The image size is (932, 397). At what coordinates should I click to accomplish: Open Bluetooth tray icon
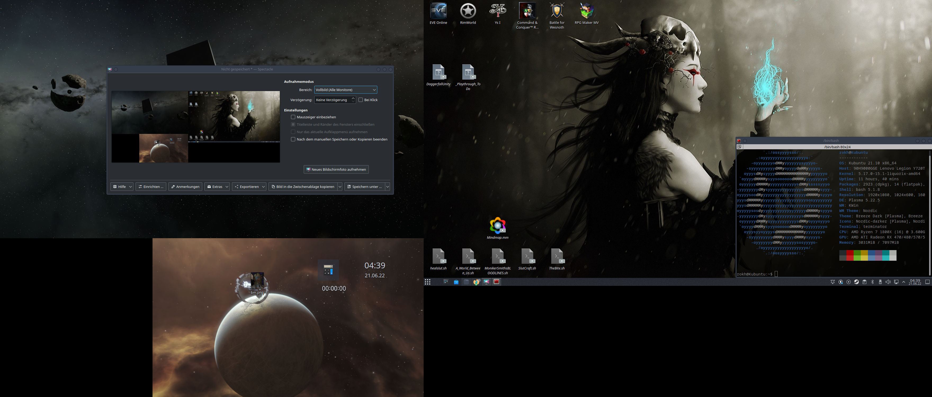click(872, 282)
